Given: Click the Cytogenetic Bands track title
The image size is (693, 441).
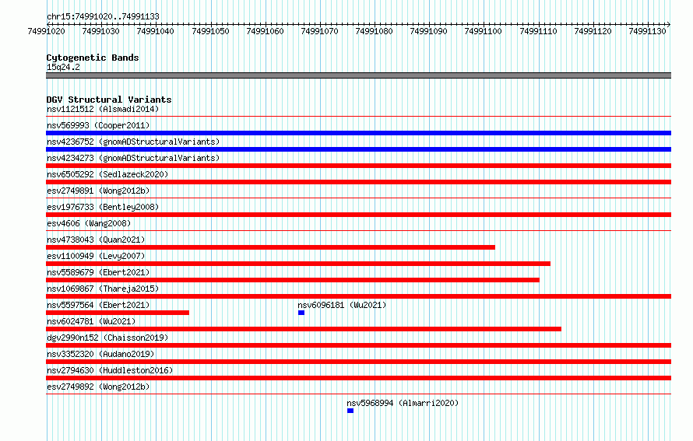Looking at the screenshot, I should pyautogui.click(x=93, y=58).
